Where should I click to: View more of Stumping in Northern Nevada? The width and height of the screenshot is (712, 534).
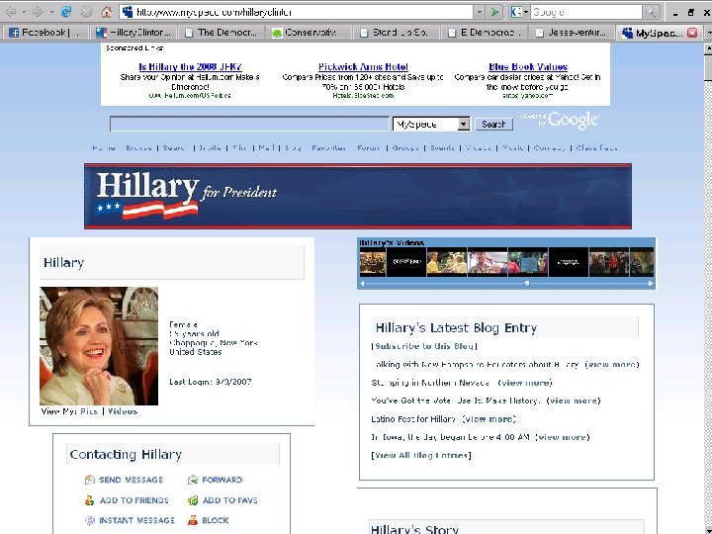point(525,383)
